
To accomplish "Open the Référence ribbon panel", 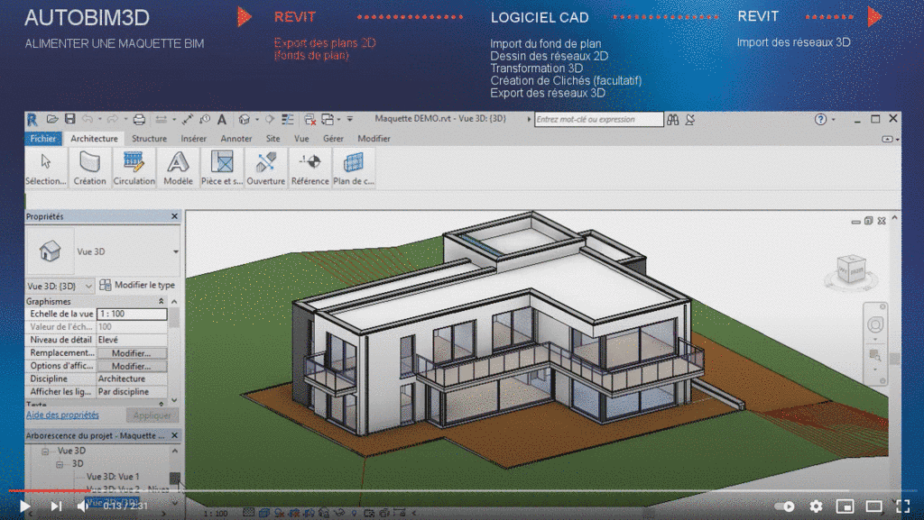I will pos(310,169).
